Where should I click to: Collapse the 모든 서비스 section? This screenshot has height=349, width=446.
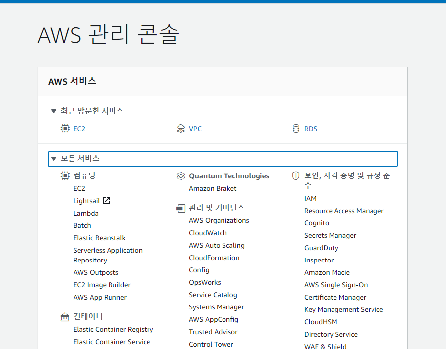point(53,159)
